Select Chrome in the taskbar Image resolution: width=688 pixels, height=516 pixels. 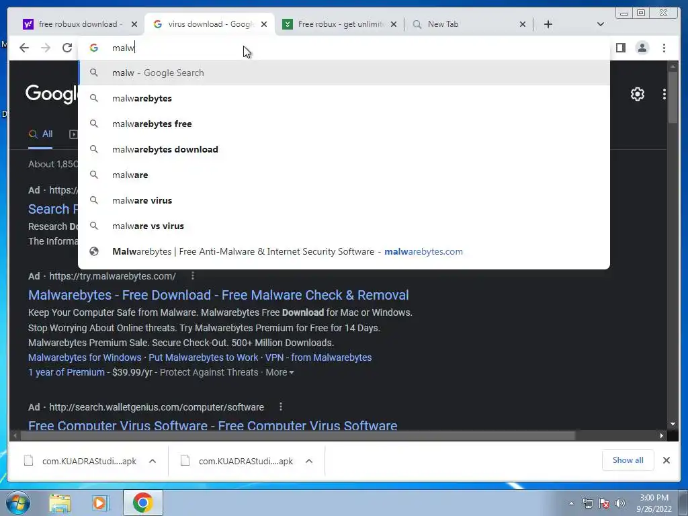coord(142,503)
